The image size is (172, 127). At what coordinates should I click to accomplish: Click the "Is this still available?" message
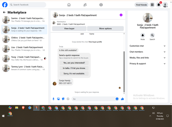68,50
